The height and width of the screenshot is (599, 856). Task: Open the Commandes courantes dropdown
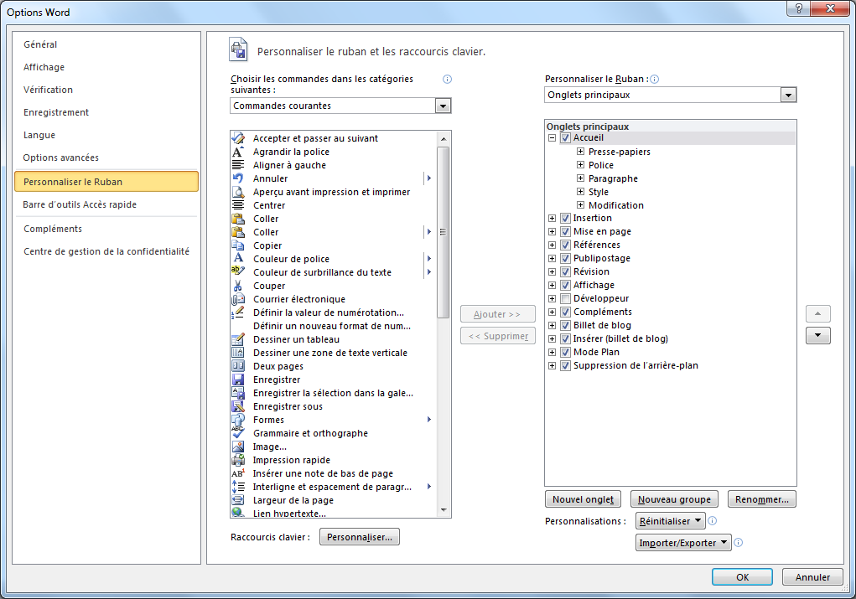[x=444, y=106]
